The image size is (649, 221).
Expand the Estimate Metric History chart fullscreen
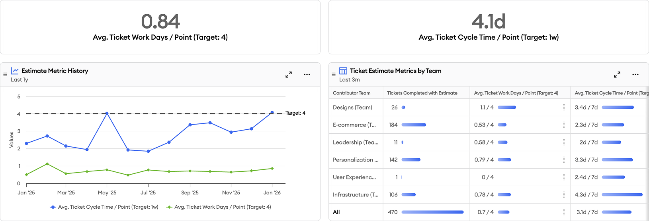pyautogui.click(x=289, y=75)
